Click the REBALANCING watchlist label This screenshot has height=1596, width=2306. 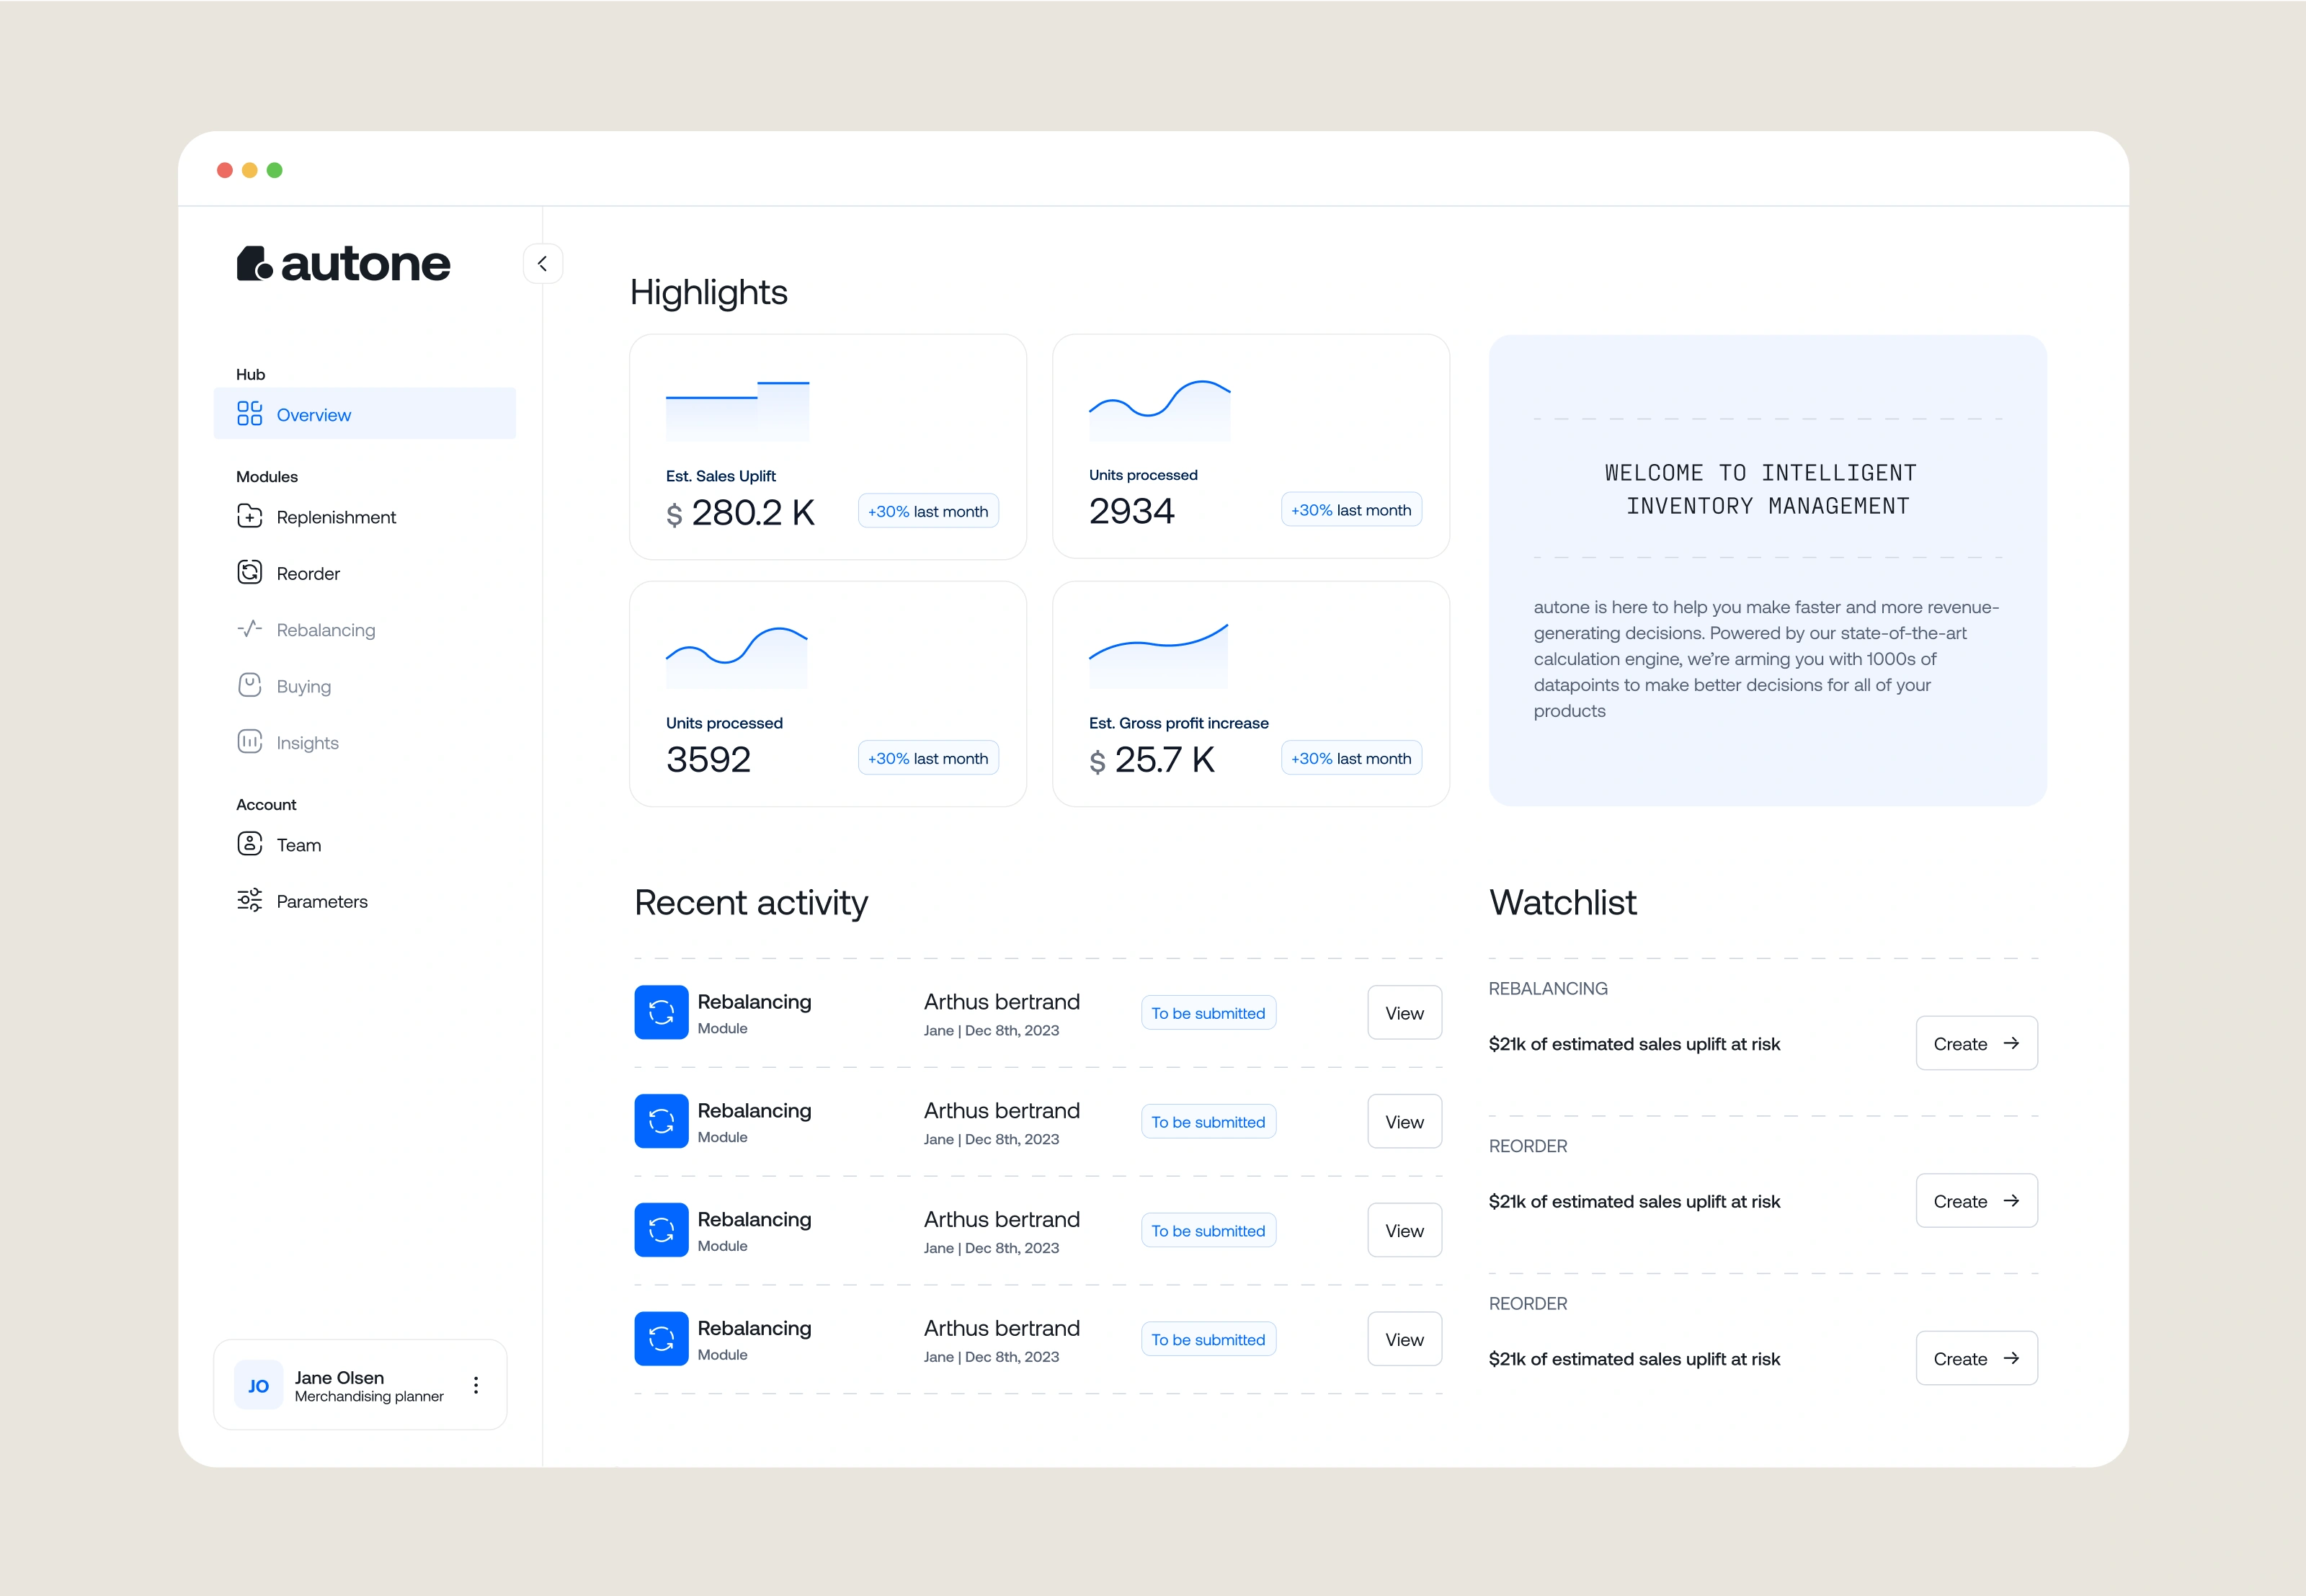point(1548,989)
